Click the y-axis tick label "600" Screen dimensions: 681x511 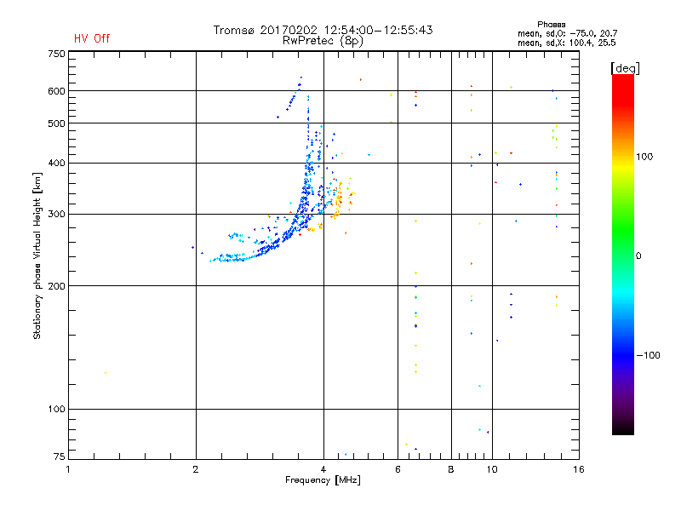[57, 91]
